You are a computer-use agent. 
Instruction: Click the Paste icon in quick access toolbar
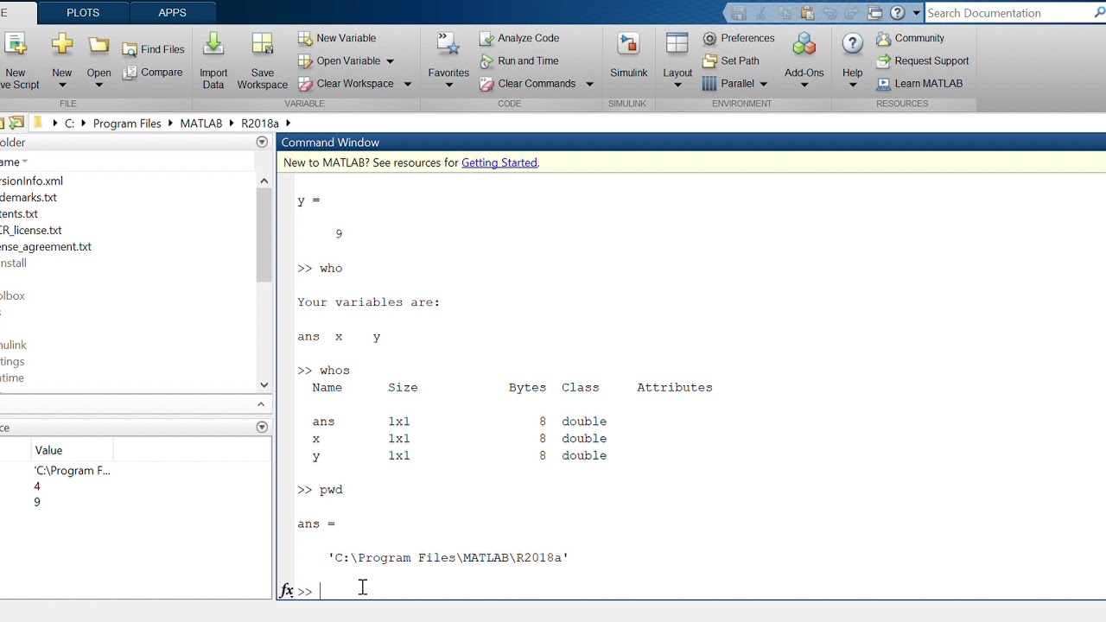tap(807, 13)
